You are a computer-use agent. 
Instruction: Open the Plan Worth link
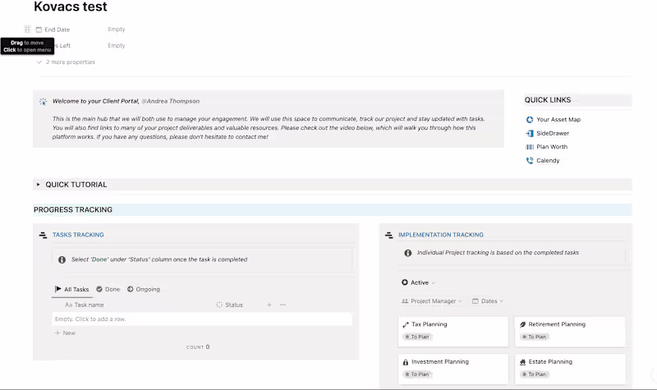click(x=551, y=147)
